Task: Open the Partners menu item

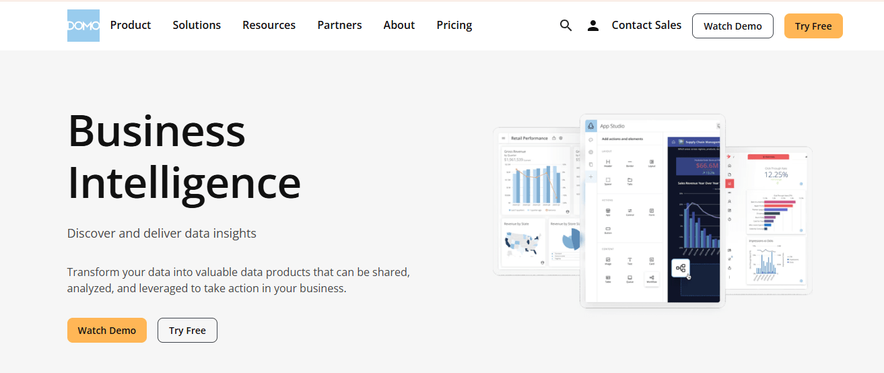Action: pos(339,25)
